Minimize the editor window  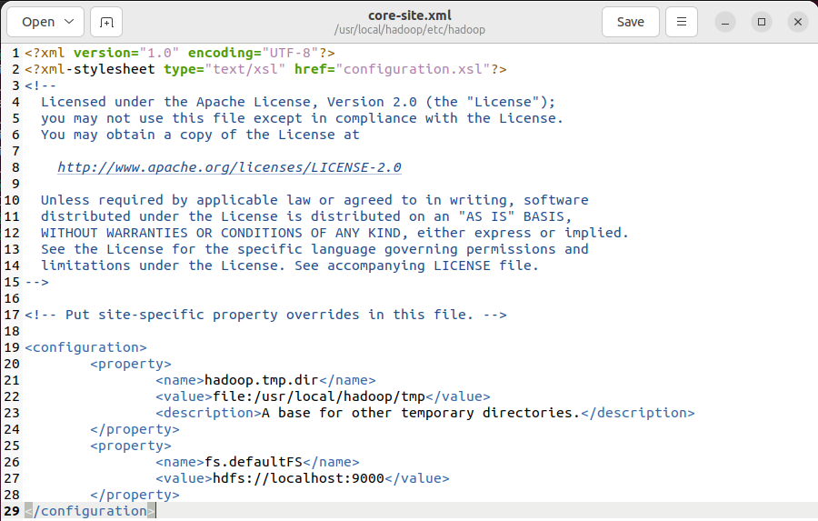725,22
